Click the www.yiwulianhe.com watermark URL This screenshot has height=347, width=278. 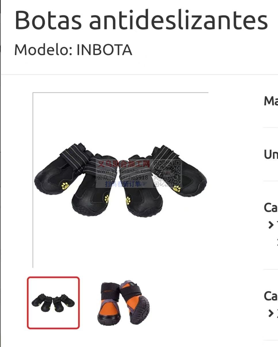pyautogui.click(x=124, y=171)
